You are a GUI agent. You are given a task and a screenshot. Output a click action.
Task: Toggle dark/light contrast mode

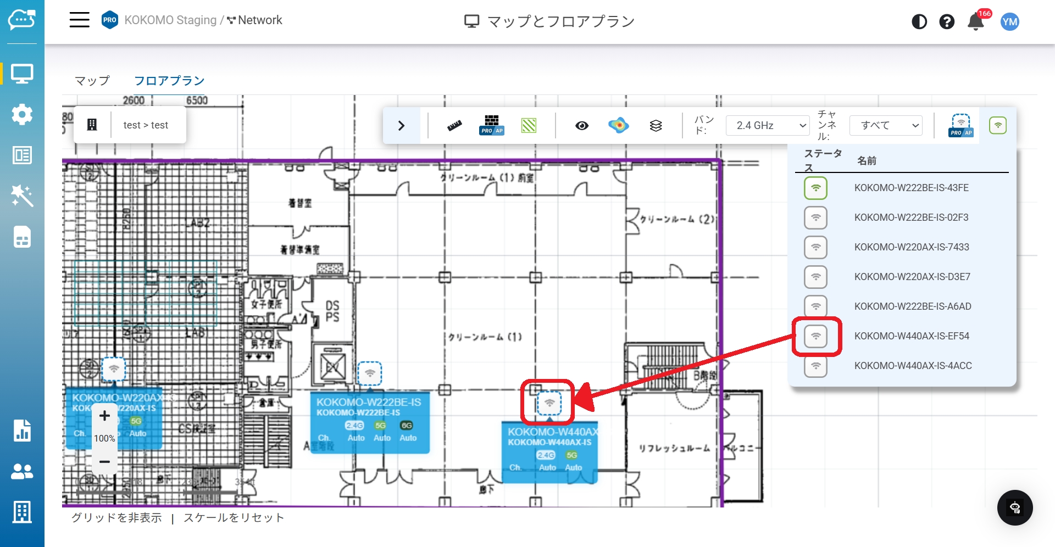[919, 22]
